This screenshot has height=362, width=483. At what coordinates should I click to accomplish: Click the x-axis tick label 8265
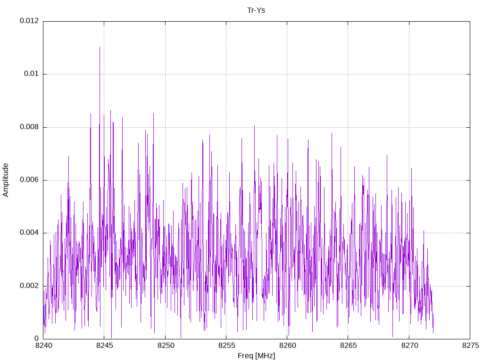tap(349, 346)
